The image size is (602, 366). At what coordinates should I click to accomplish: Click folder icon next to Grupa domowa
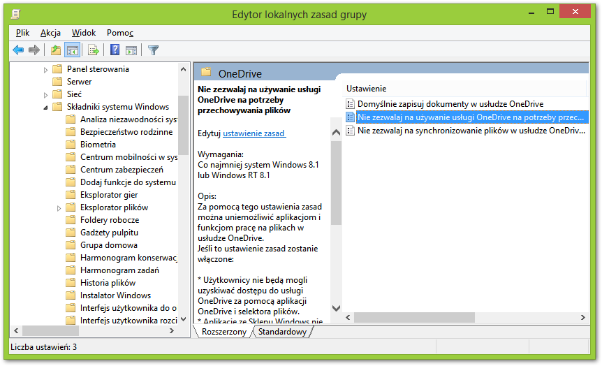pos(71,245)
